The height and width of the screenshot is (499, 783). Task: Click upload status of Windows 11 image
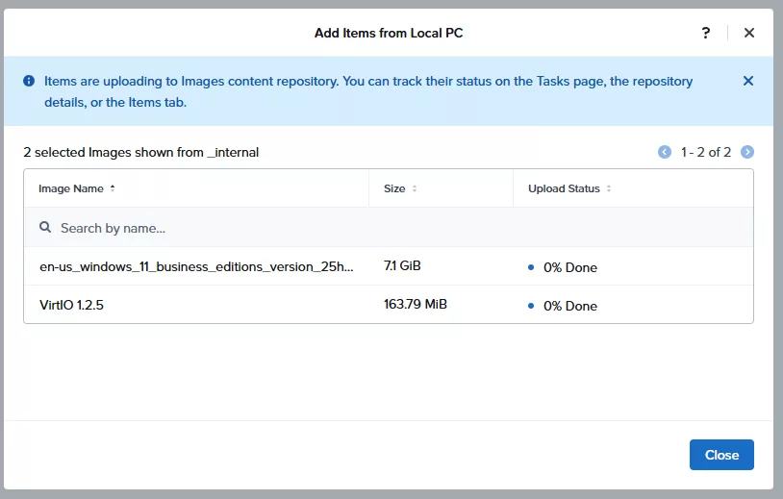(x=563, y=267)
